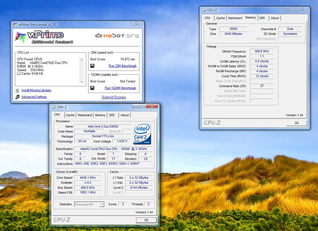Screen dimensions: 318x231
Task: Close the wPrime Benchmark window
Action: (137, 23)
